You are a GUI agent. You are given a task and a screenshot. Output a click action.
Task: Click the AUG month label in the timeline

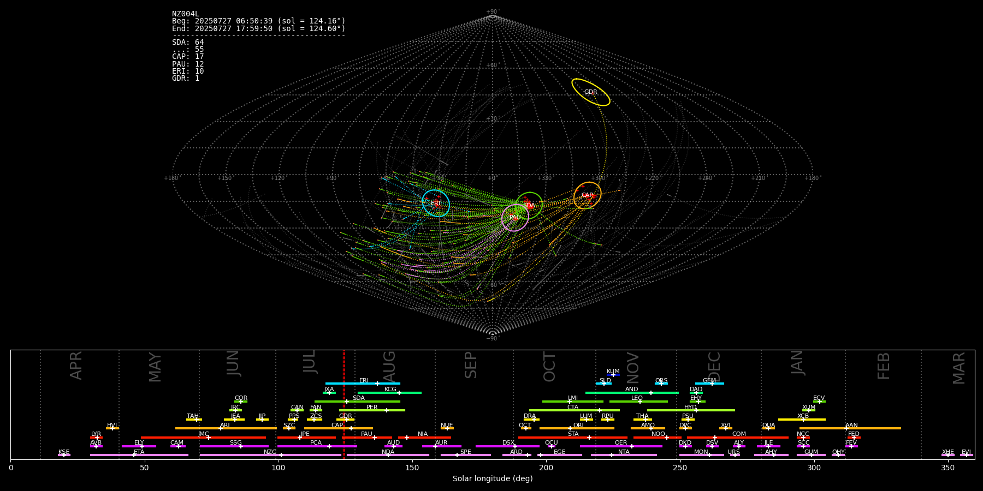tap(389, 366)
